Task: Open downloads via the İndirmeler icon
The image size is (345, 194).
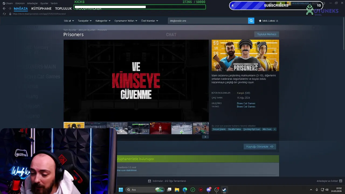Action: 150,181
